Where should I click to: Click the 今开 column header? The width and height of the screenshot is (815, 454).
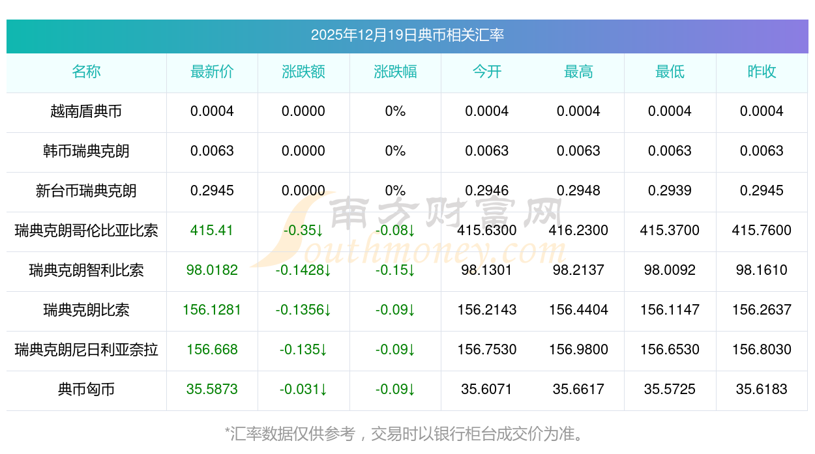487,72
